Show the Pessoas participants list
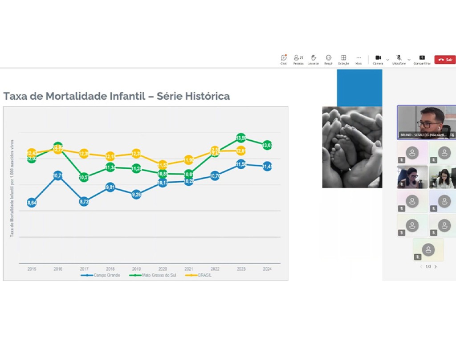Screen dimensions: 456x342 pyautogui.click(x=298, y=59)
